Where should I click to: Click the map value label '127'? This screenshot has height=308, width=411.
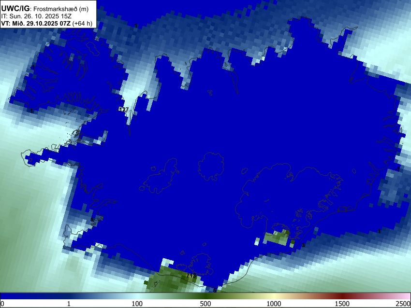point(123,110)
